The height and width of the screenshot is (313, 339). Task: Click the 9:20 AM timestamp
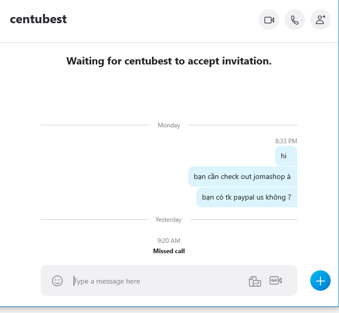coord(169,241)
